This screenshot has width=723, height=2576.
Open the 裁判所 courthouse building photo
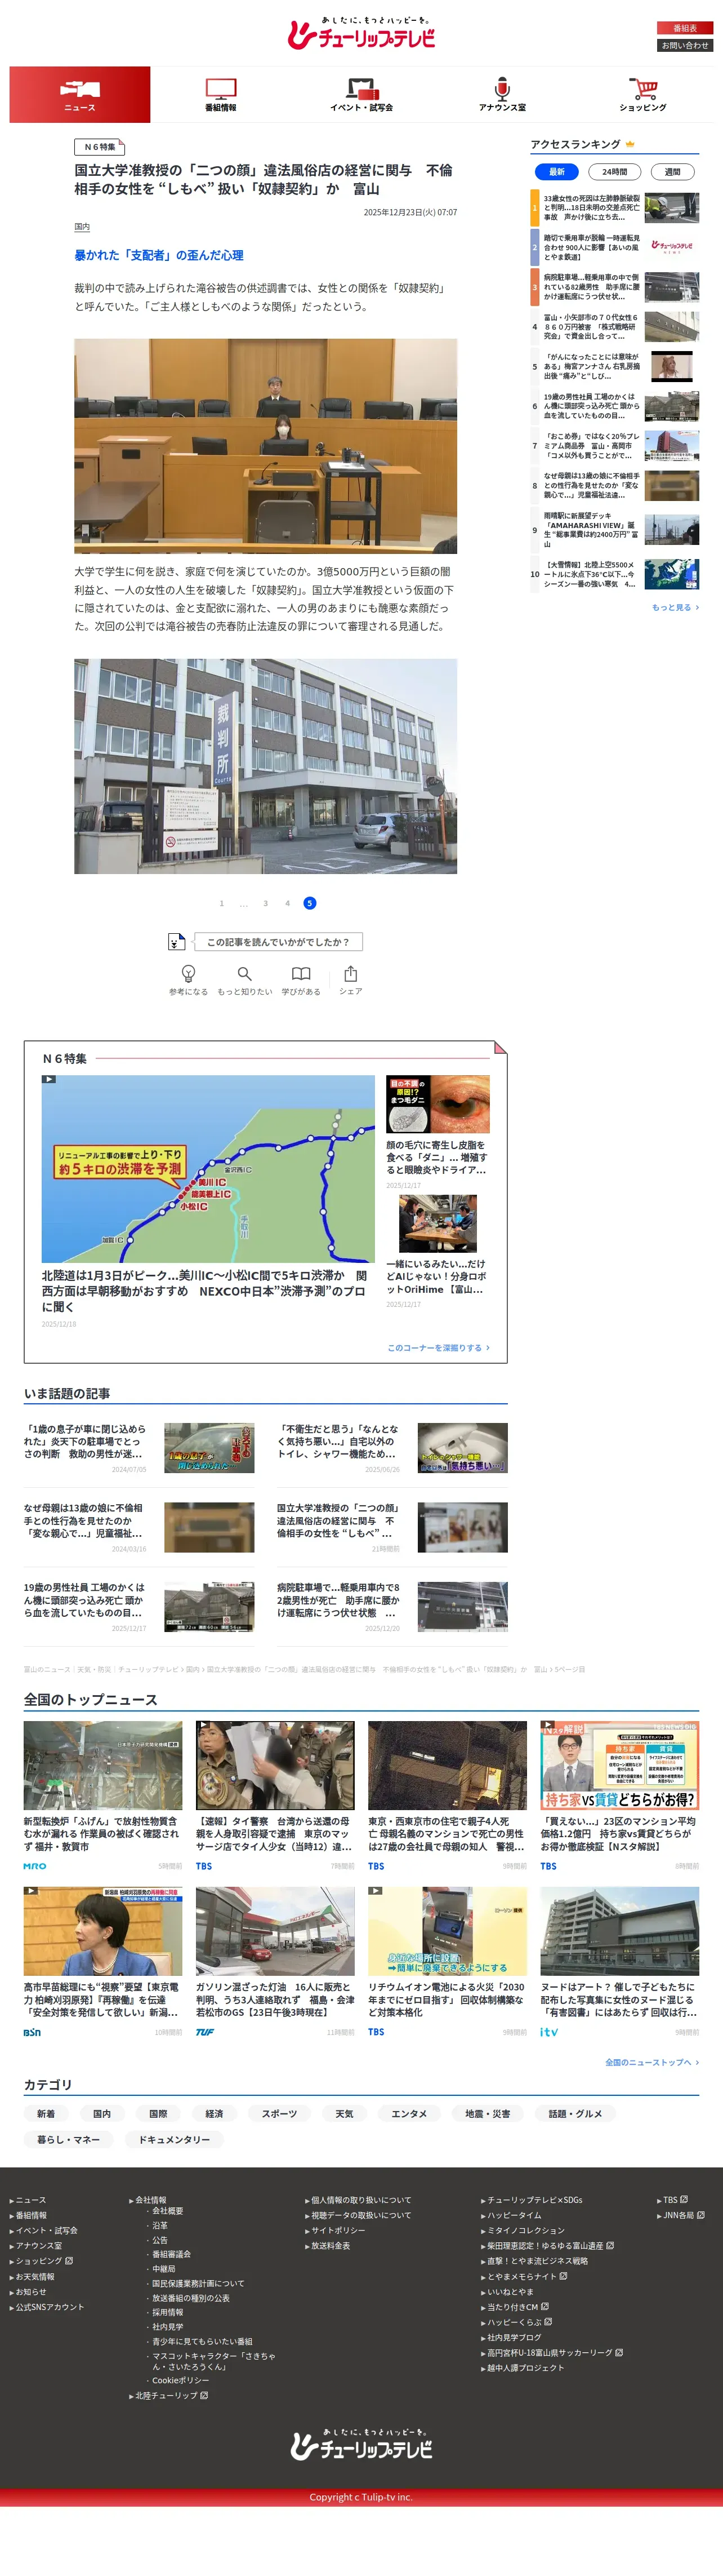tap(266, 766)
